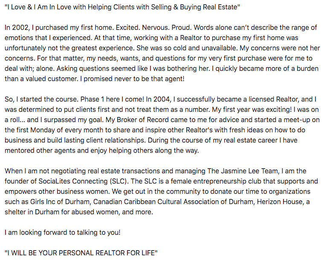The image size is (327, 263).
Task: Click the phrase "So, I started the course"
Action: [41, 99]
